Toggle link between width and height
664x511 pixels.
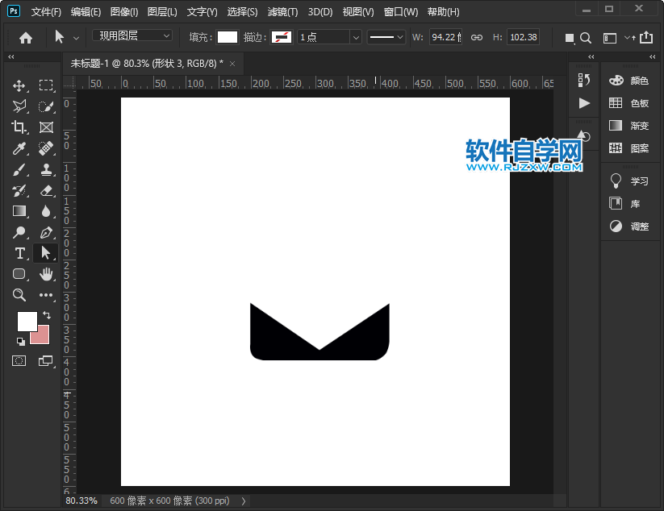[477, 37]
